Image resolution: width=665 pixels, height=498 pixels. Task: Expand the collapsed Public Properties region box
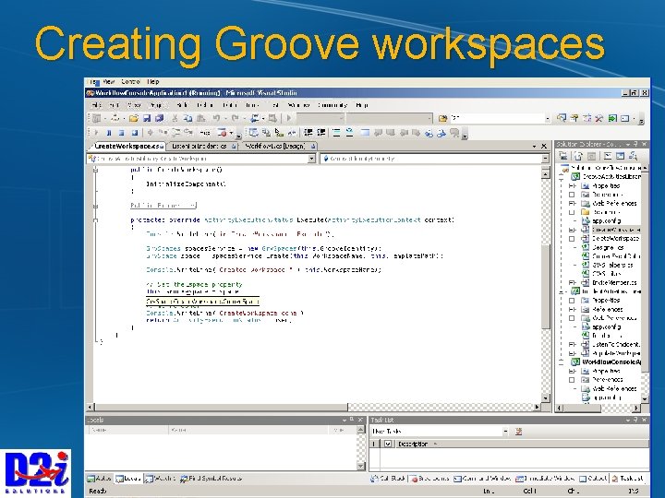coord(163,206)
